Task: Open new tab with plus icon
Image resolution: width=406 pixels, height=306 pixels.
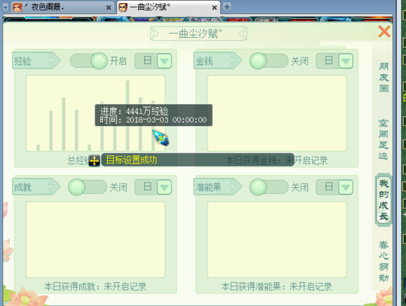Action: [x=227, y=7]
